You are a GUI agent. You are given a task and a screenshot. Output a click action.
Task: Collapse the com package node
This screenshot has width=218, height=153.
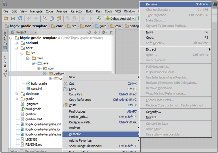39,68
